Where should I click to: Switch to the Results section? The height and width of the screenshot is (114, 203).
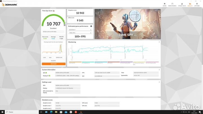(190, 5)
